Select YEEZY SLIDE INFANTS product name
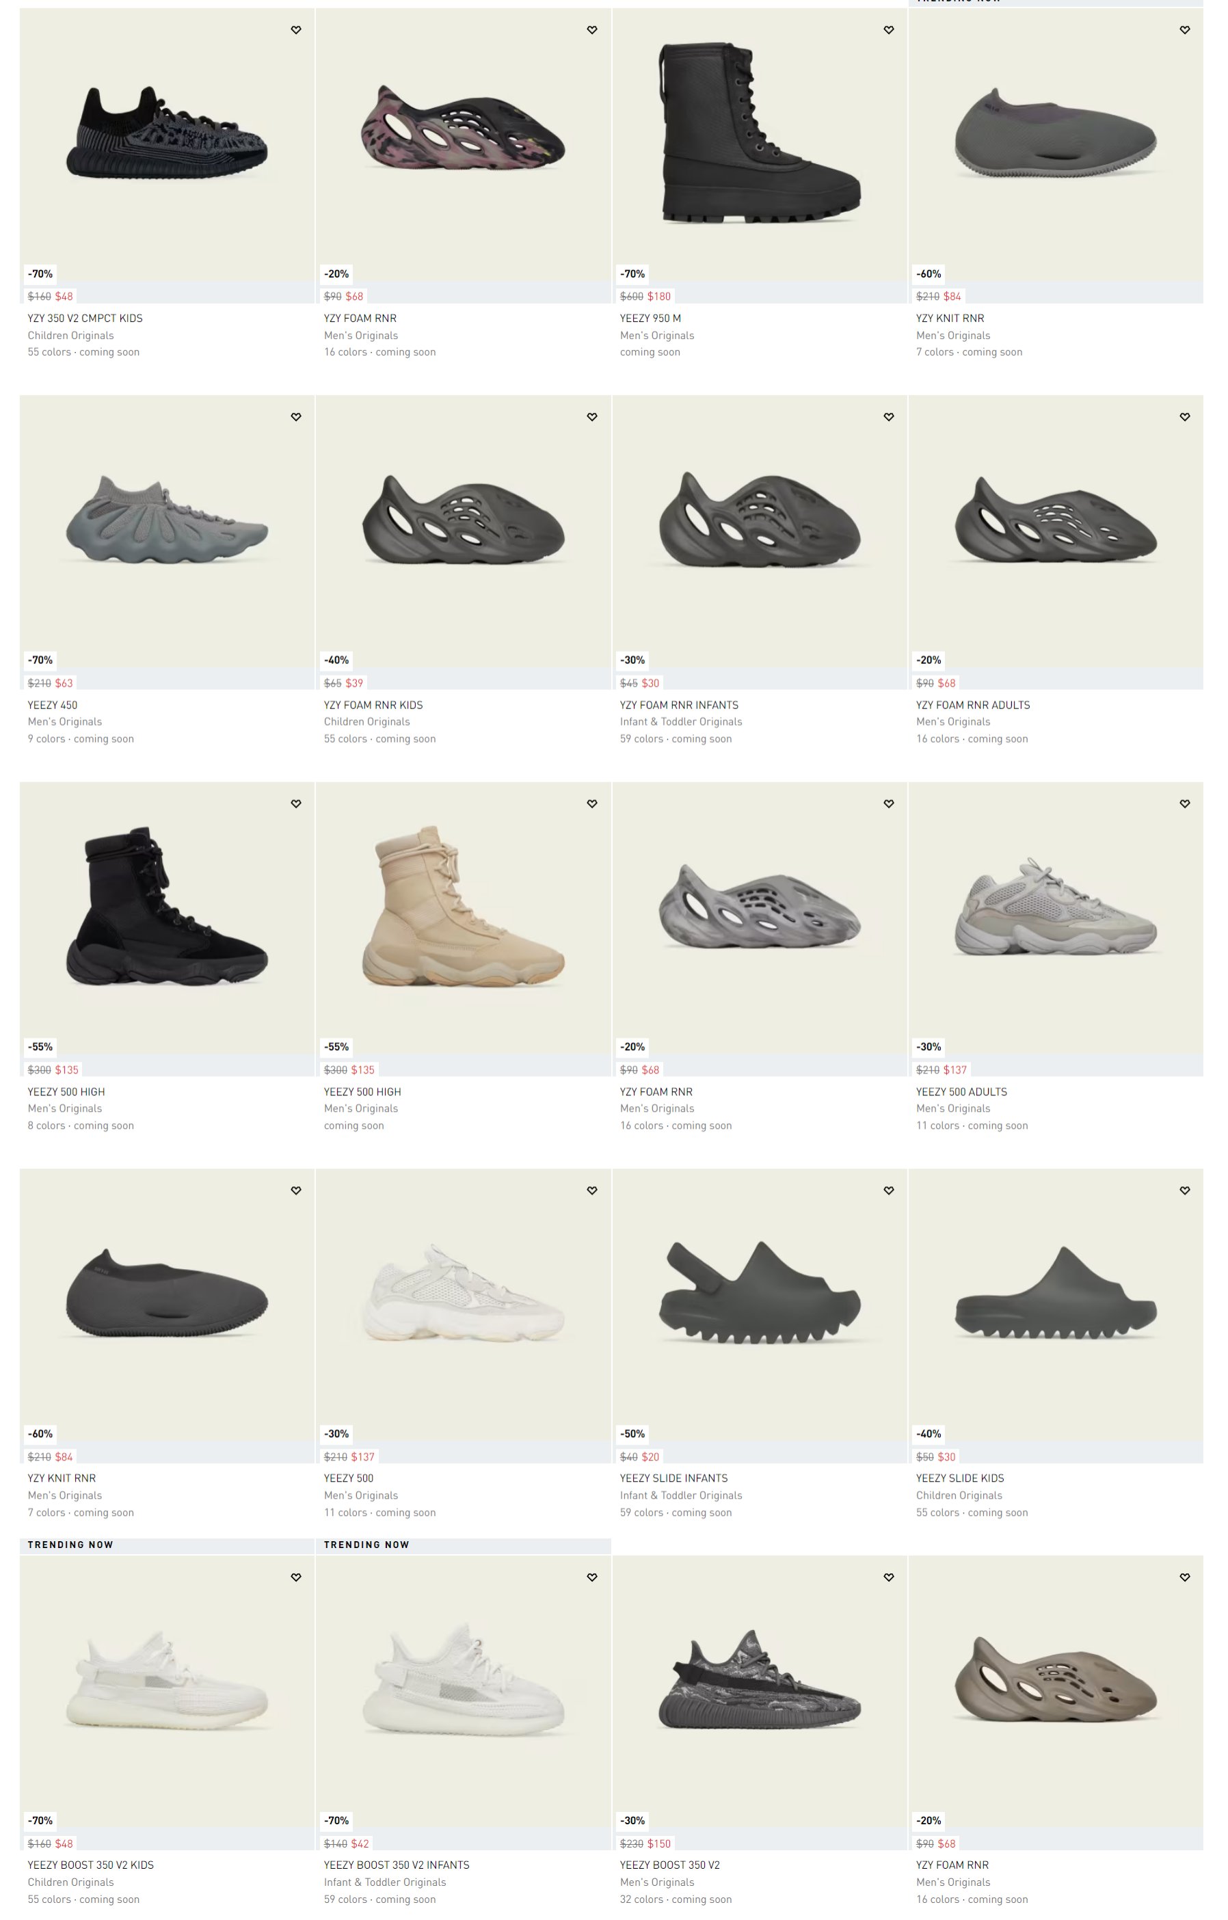 click(x=673, y=1478)
